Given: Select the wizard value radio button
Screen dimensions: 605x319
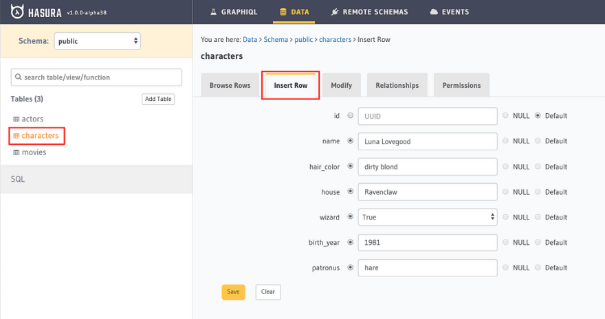Looking at the screenshot, I should 351,217.
